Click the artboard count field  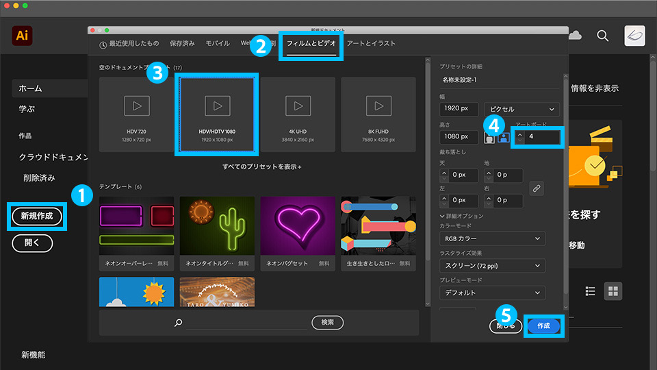(x=542, y=137)
